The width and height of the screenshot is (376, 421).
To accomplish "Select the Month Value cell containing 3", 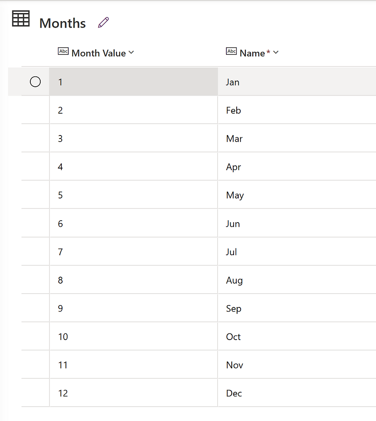I will click(133, 139).
